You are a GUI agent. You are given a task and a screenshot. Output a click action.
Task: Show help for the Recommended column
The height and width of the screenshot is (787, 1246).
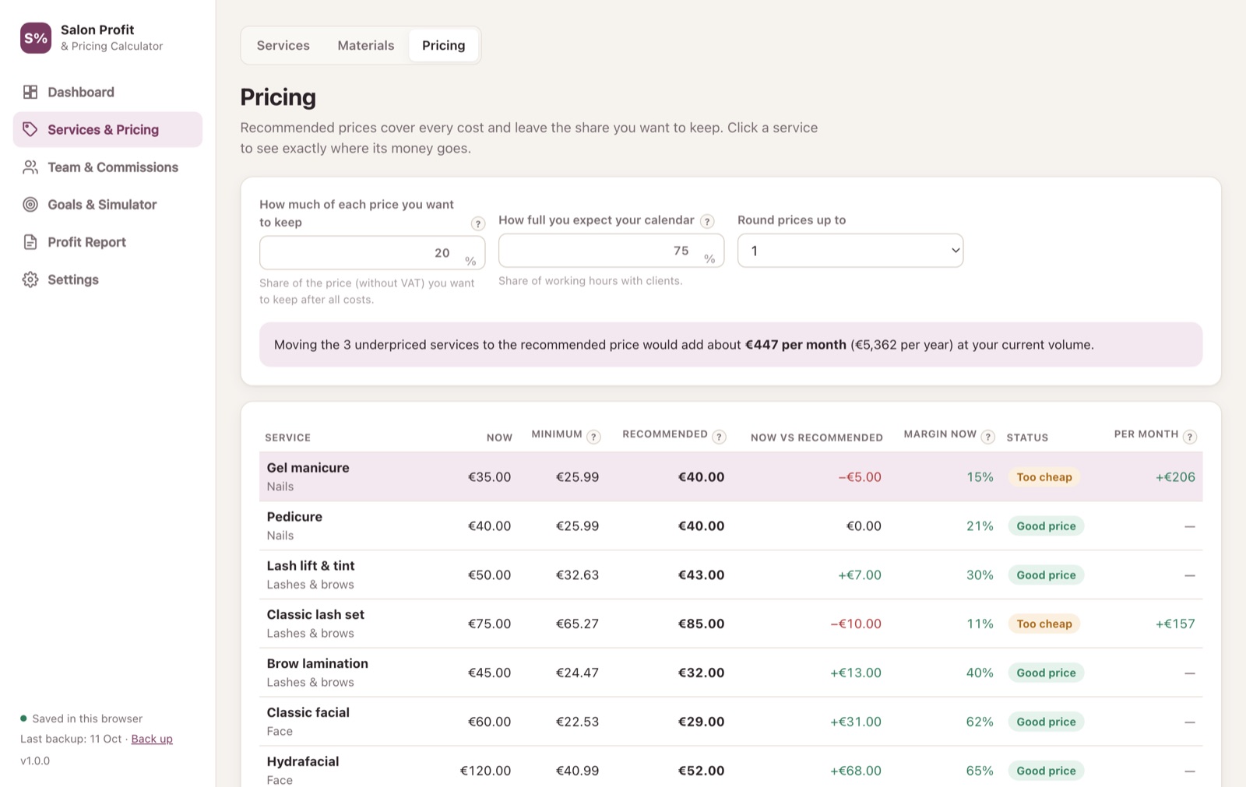719,437
